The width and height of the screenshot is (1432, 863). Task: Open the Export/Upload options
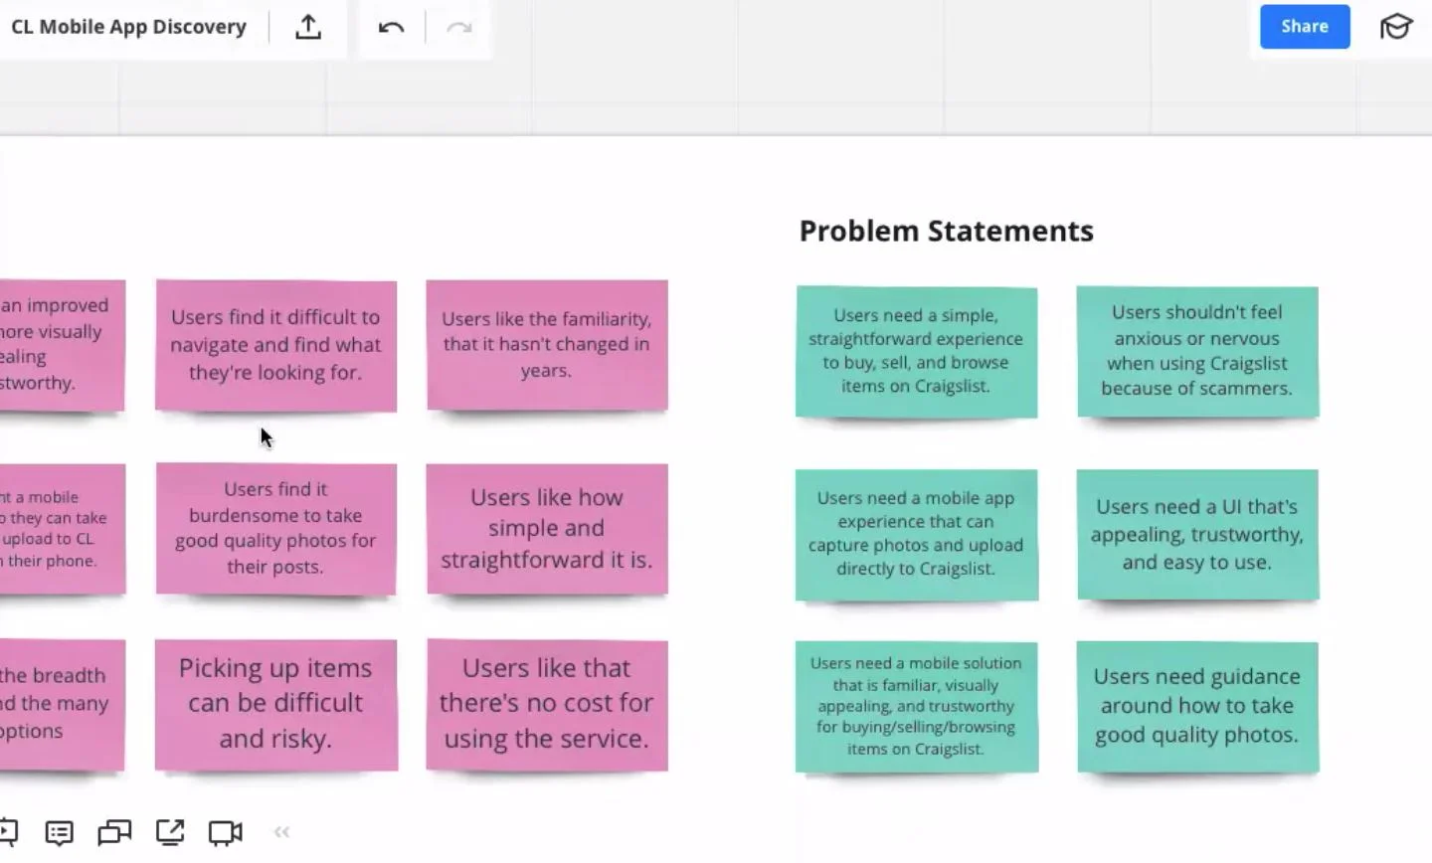pyautogui.click(x=308, y=27)
